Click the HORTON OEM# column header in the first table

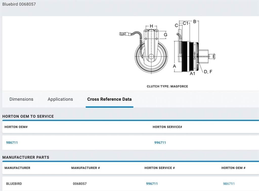point(16,127)
